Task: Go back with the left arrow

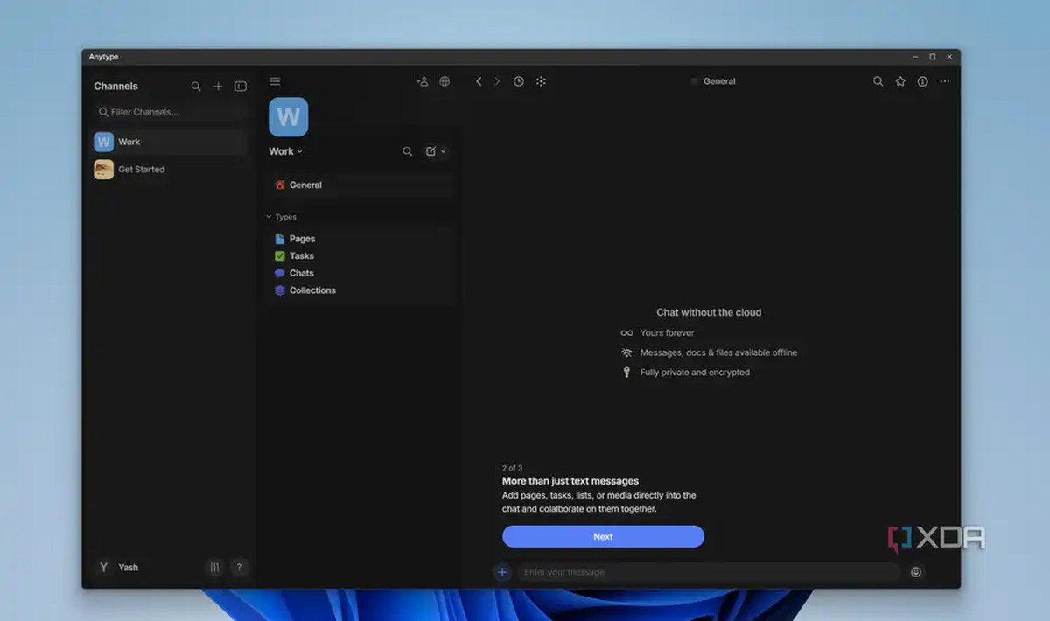Action: click(x=479, y=81)
